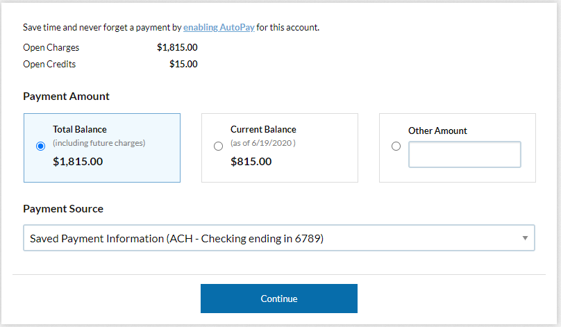561x327 pixels.
Task: Click the "as of 6/19/2020" date note
Action: (x=263, y=143)
